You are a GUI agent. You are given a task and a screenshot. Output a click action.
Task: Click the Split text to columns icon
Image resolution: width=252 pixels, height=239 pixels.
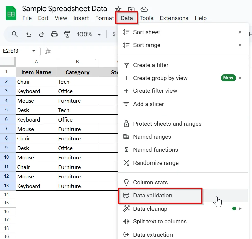point(126,221)
